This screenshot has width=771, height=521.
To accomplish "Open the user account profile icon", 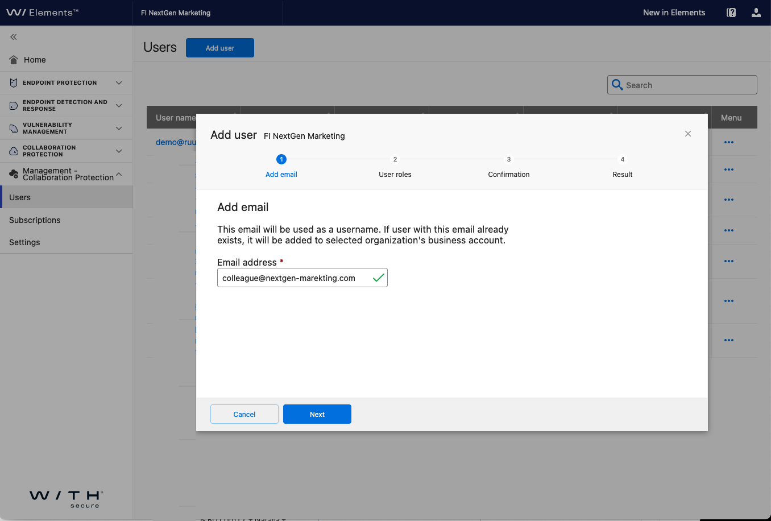I will 756,13.
